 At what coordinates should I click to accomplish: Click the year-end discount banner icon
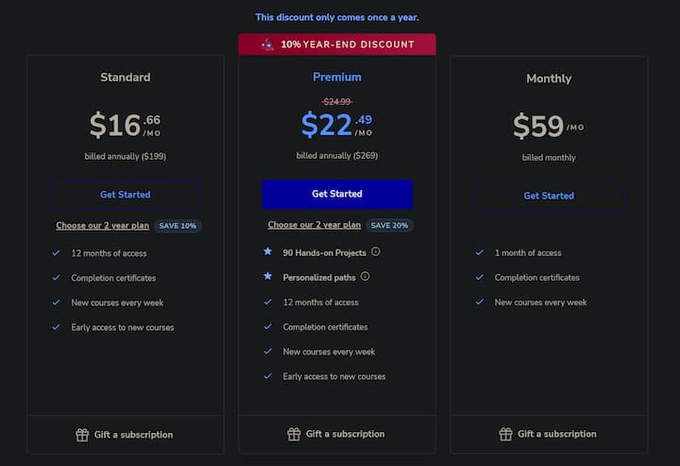pos(267,44)
